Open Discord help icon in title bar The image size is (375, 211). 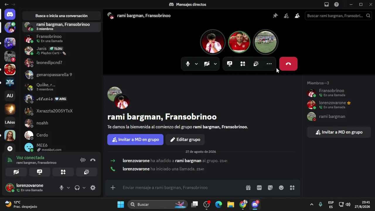point(336,4)
